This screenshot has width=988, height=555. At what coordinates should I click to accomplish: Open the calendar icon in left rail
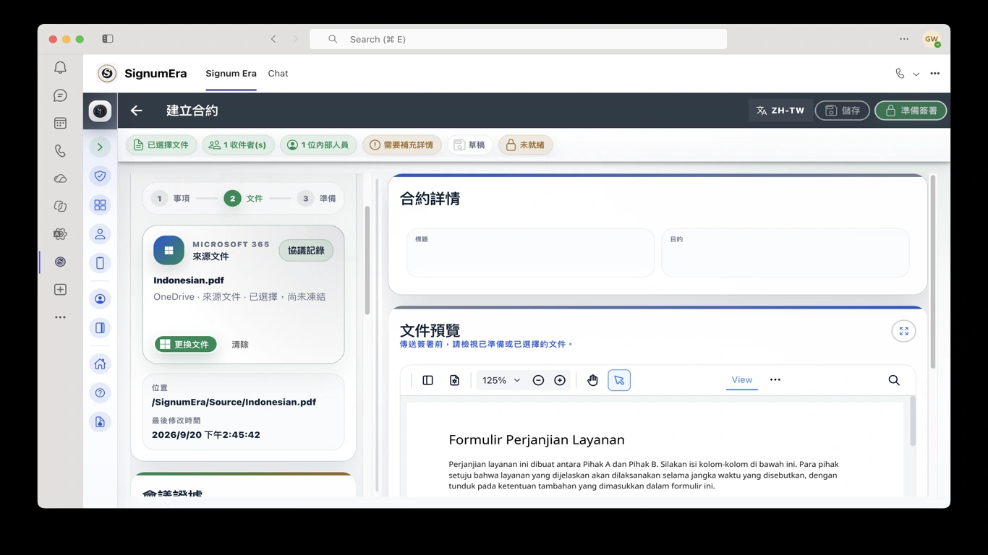point(60,124)
